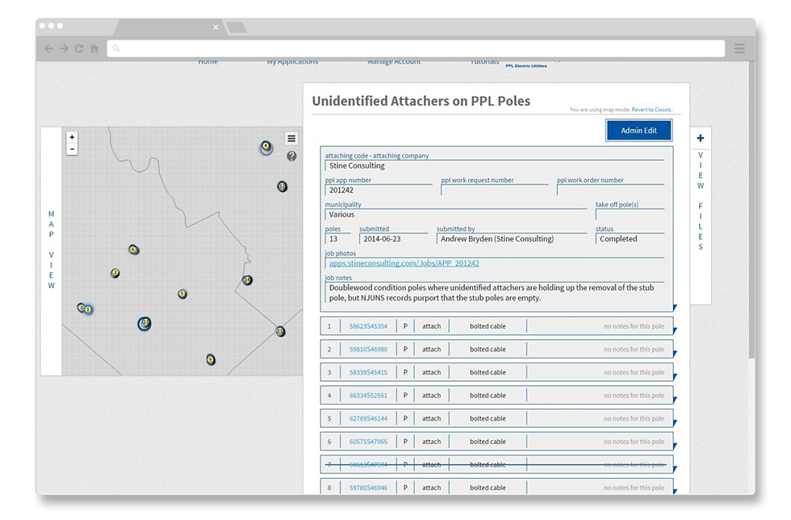Viewport: 791px width, 520px height.
Task: Open the browser hamburger menu
Action: [x=739, y=48]
